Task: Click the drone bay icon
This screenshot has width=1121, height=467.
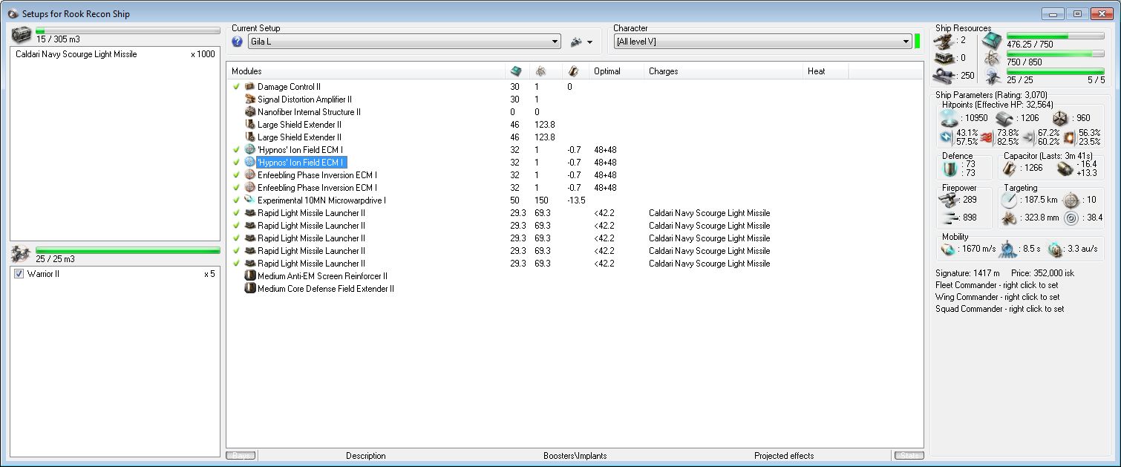Action: (x=21, y=255)
